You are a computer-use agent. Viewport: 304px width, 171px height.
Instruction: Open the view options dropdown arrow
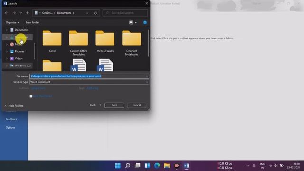(x=136, y=22)
